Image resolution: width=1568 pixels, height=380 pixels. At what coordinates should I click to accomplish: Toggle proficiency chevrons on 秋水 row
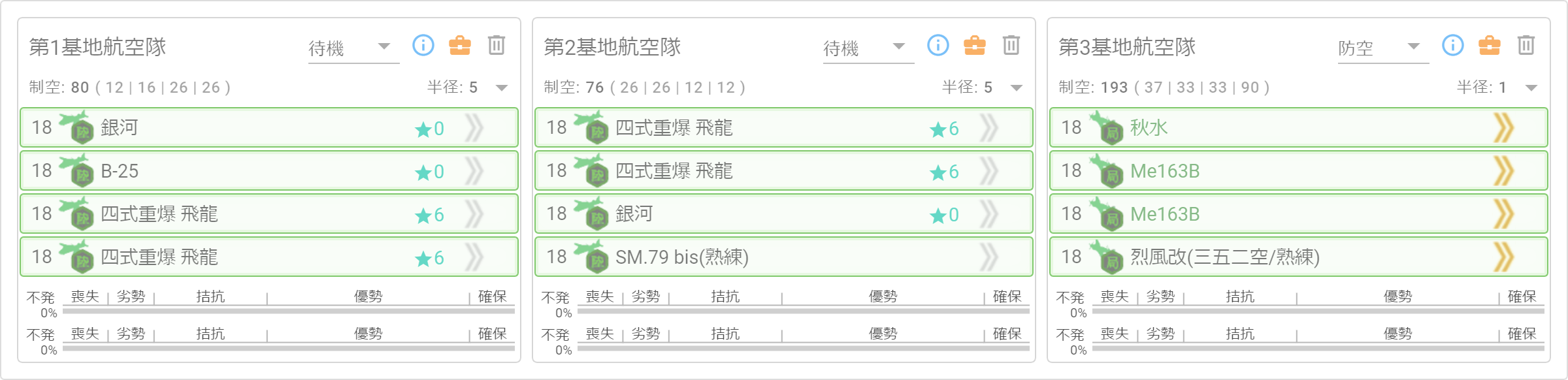pyautogui.click(x=1504, y=127)
